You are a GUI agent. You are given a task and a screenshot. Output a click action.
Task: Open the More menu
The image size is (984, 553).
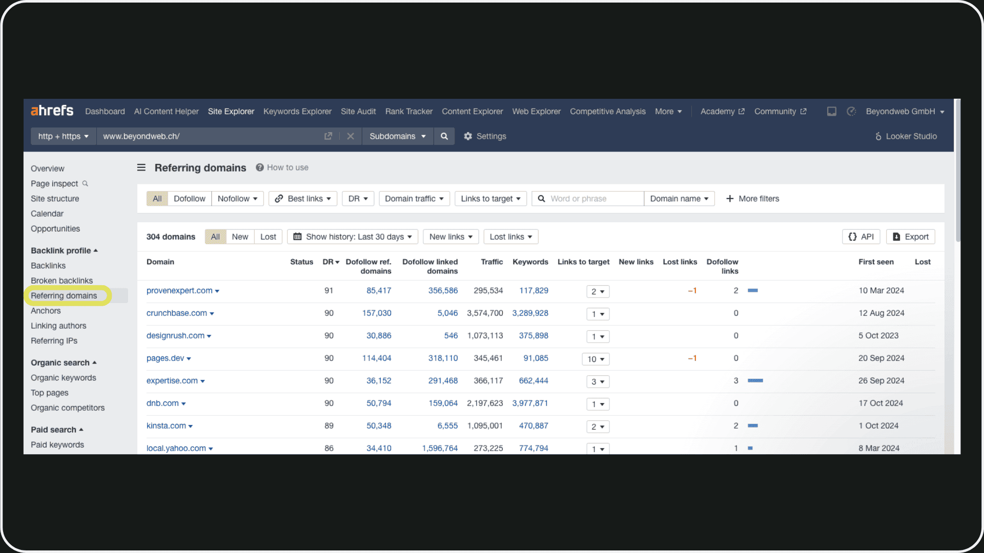pos(668,111)
